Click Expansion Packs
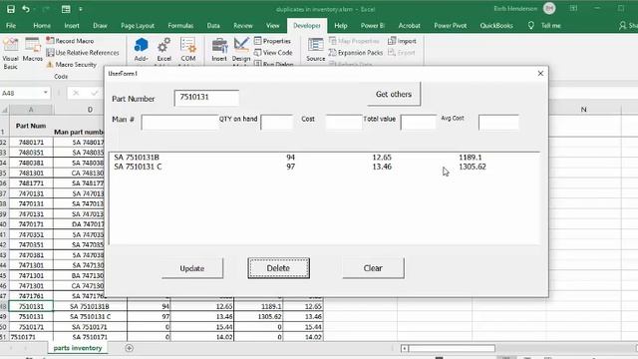638x359 pixels. click(356, 53)
